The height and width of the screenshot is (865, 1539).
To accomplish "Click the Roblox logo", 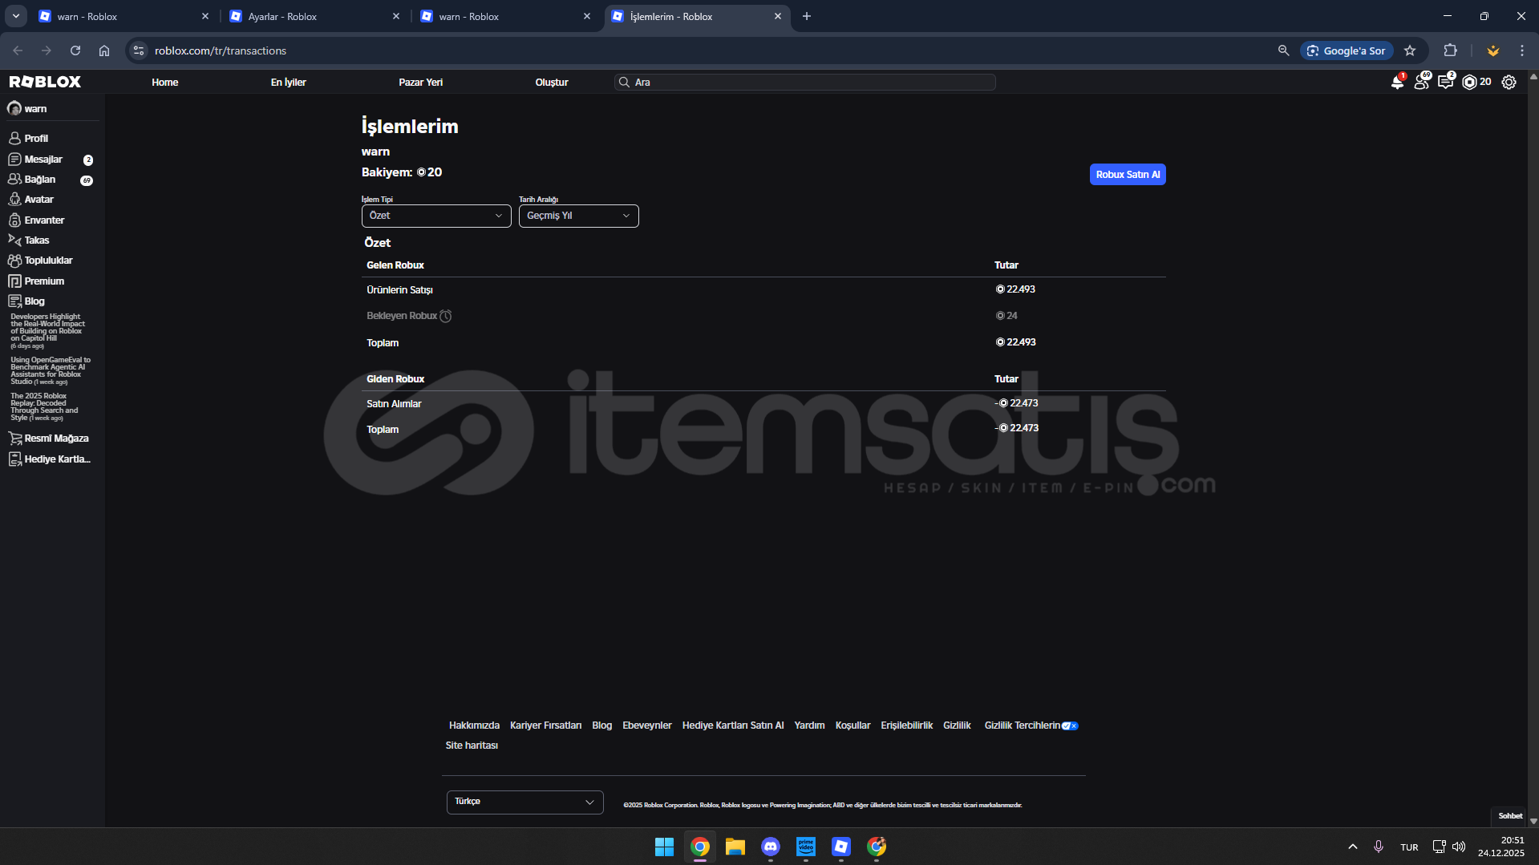I will pos(45,82).
